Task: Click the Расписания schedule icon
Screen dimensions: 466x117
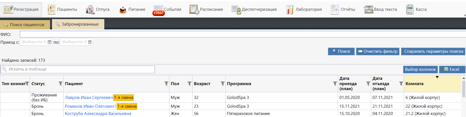Action: (194, 10)
